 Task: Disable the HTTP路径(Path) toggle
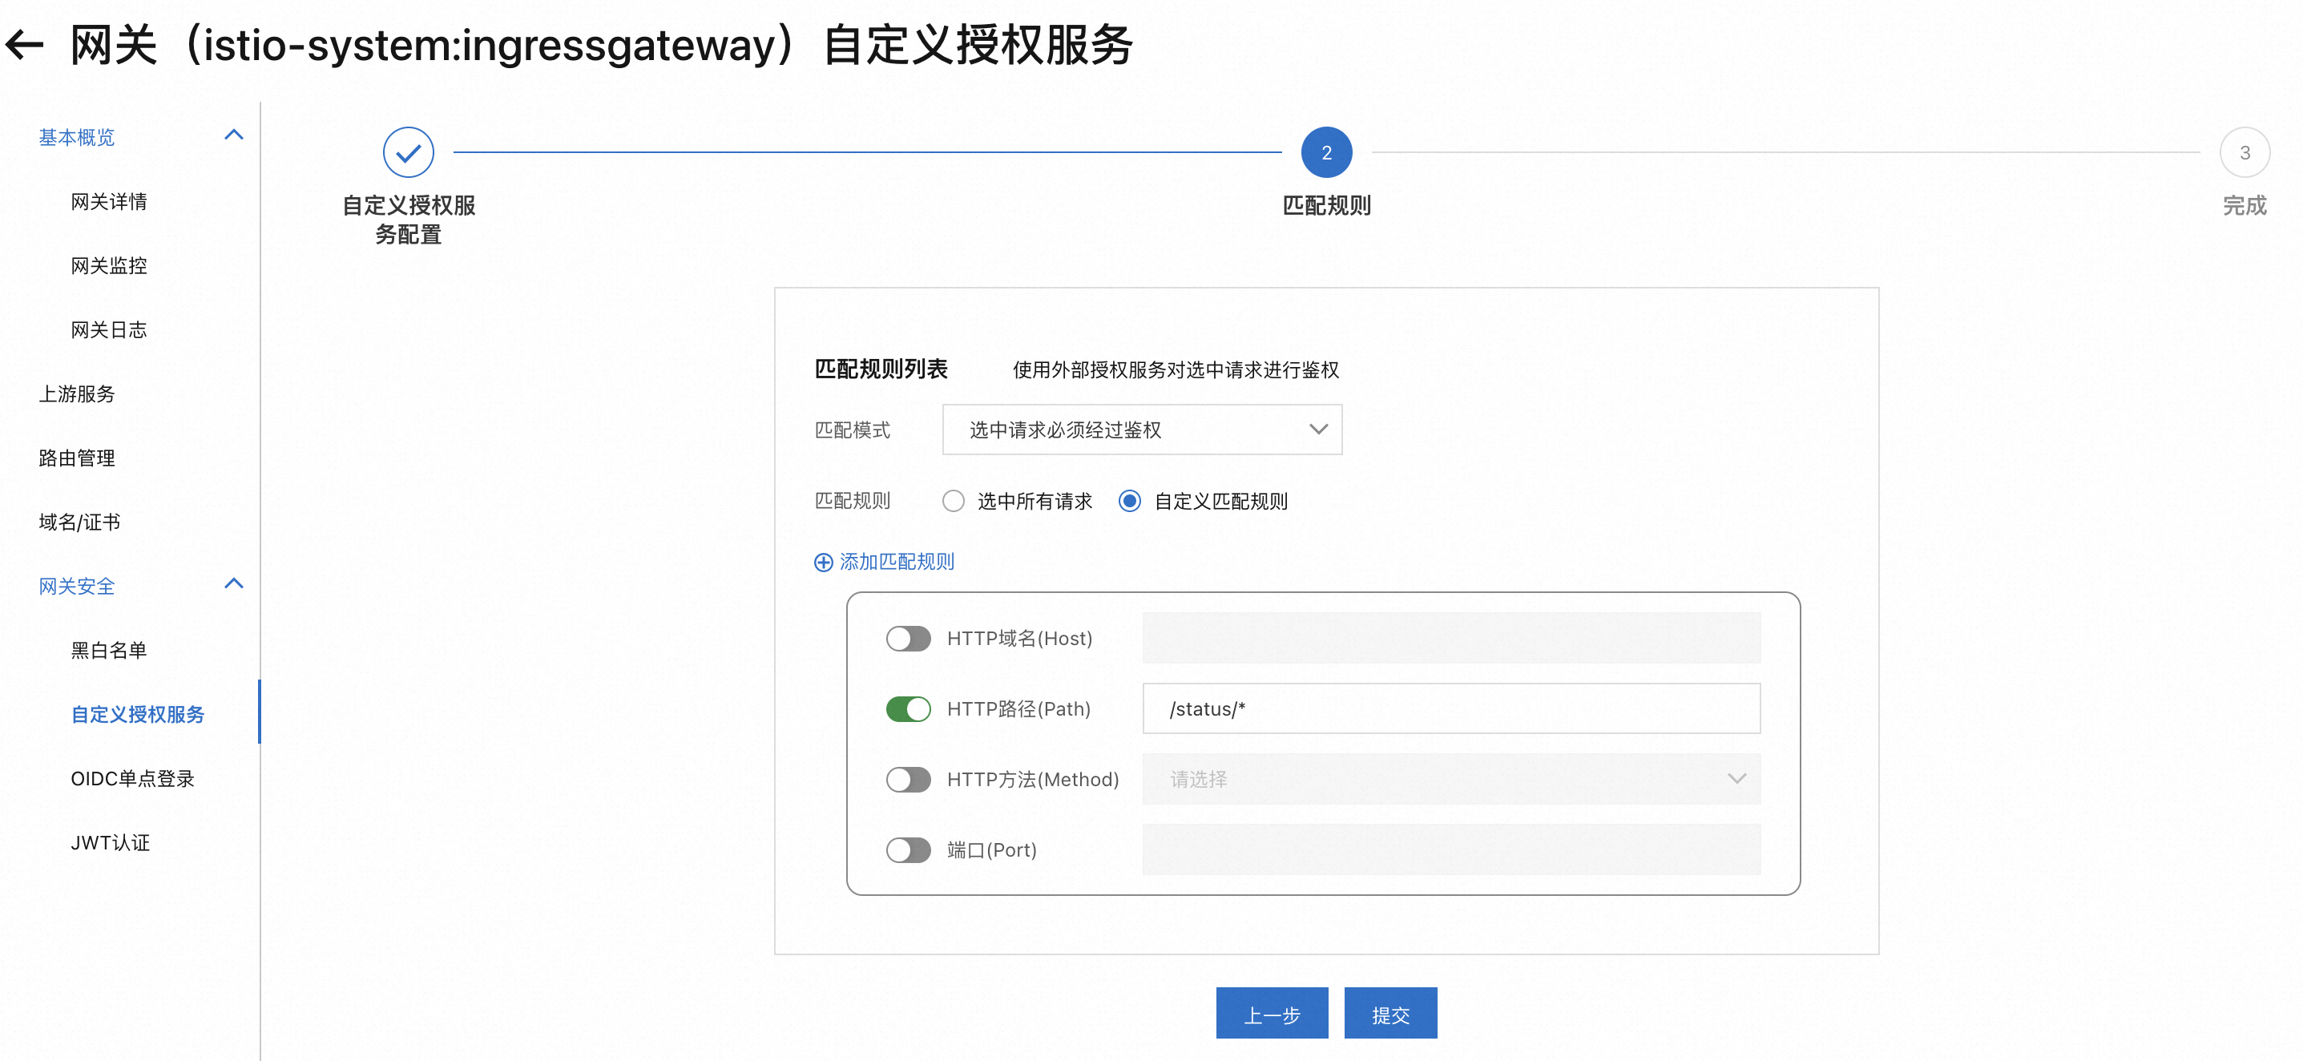point(907,709)
